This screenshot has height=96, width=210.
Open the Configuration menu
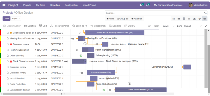(71, 5)
